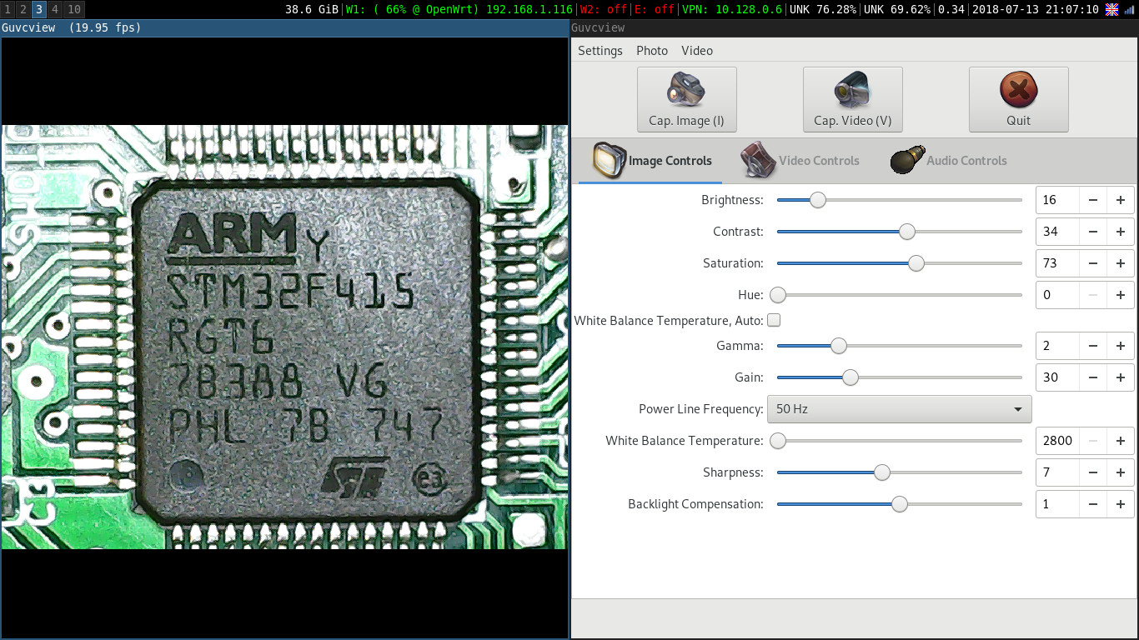Viewport: 1139px width, 640px height.
Task: Decrease Brightness with the minus button
Action: (x=1093, y=200)
